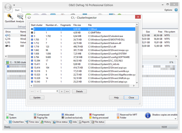Click the Folder legend color swatch

pos(118,117)
